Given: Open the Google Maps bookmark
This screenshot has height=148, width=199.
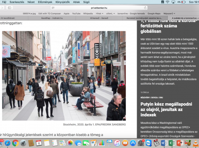Looking at the screenshot, I should click(154, 14).
